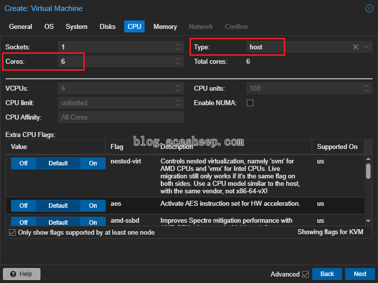
Task: Toggle the Advanced options checkbox
Action: pyautogui.click(x=305, y=274)
